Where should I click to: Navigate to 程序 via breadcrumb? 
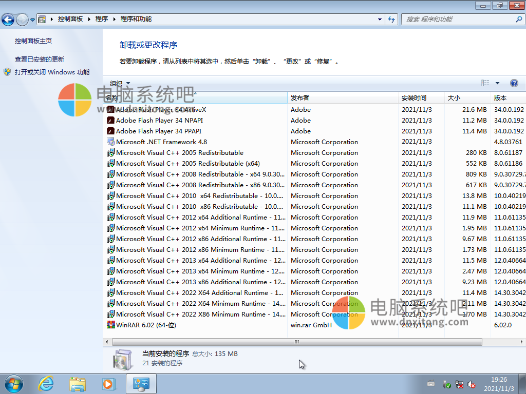(102, 18)
